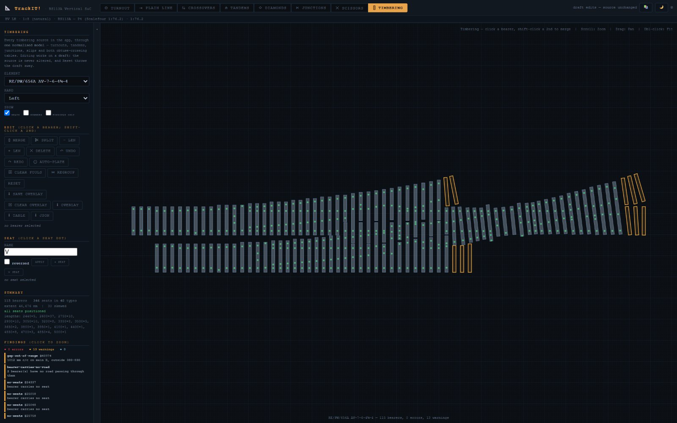
Task: Open the Scissors tab
Action: (350, 8)
